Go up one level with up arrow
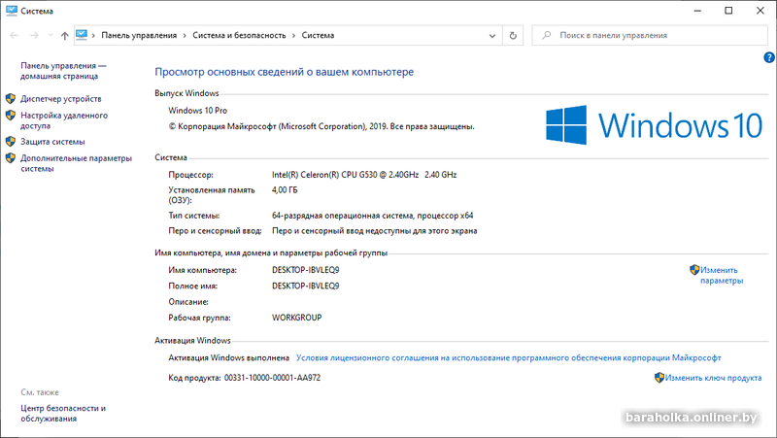This screenshot has width=777, height=438. pyautogui.click(x=65, y=35)
